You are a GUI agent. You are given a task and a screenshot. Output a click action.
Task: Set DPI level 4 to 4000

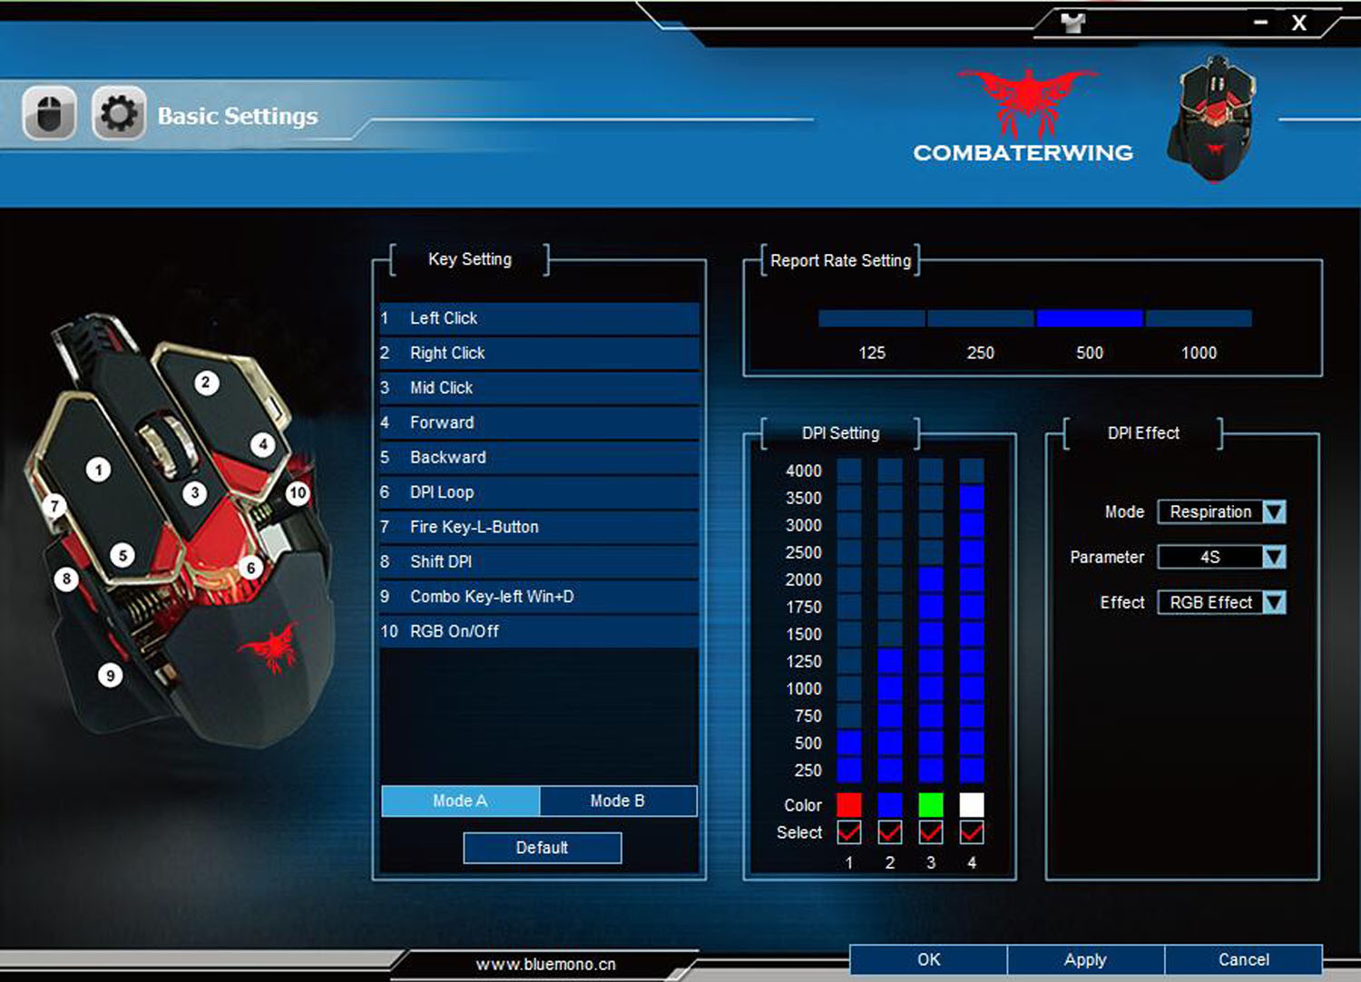pos(972,471)
